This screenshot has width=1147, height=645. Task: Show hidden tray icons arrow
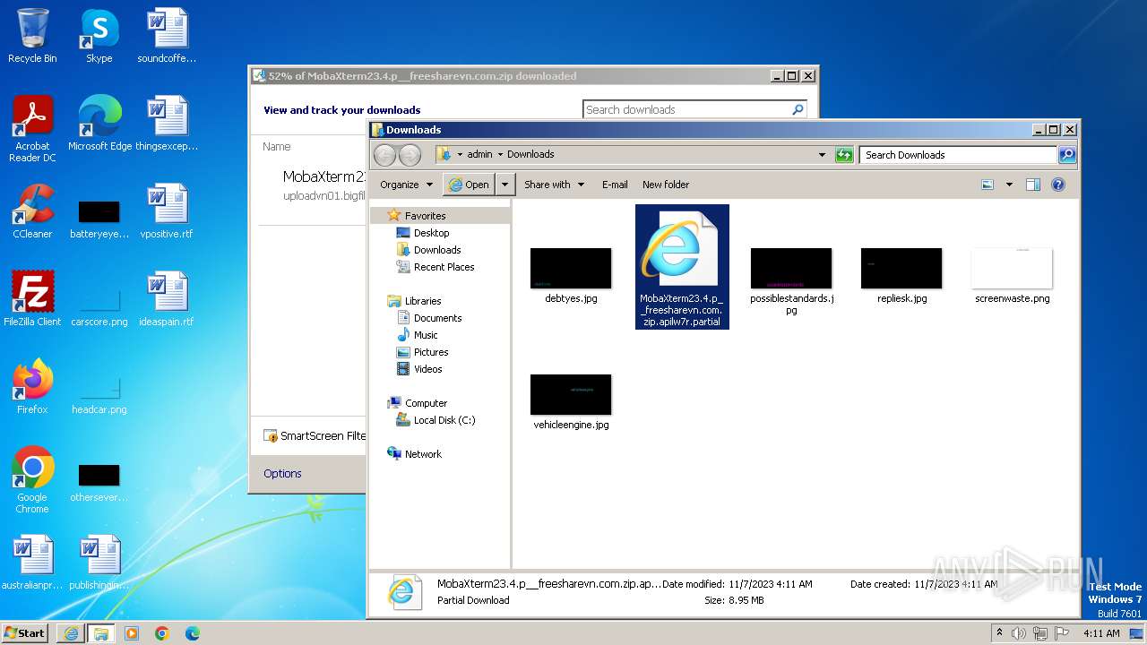point(999,633)
